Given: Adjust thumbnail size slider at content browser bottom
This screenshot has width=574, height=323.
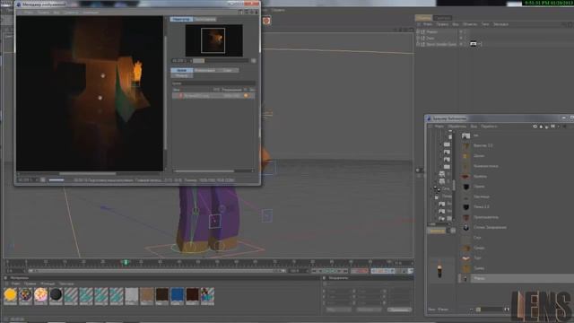Looking at the screenshot, I should pyautogui.click(x=489, y=310).
